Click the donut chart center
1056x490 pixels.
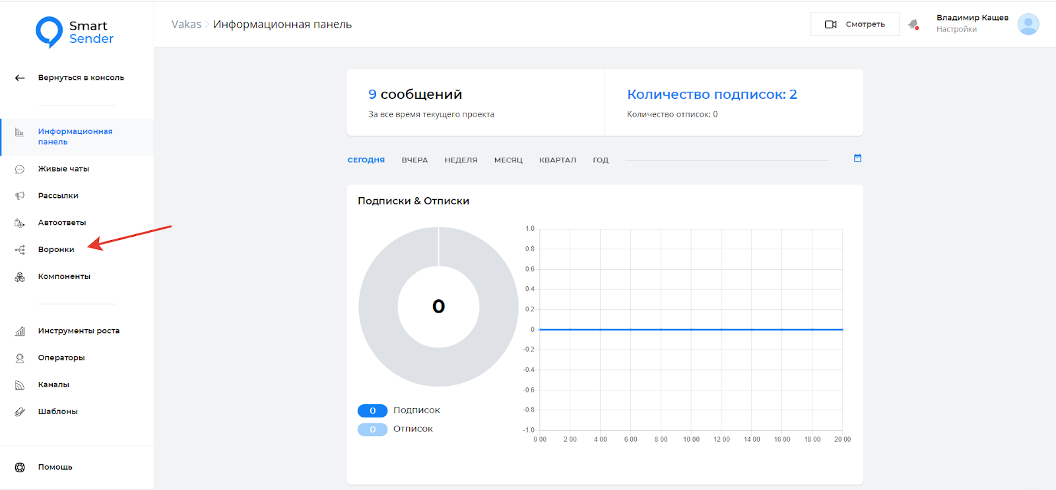pos(438,307)
